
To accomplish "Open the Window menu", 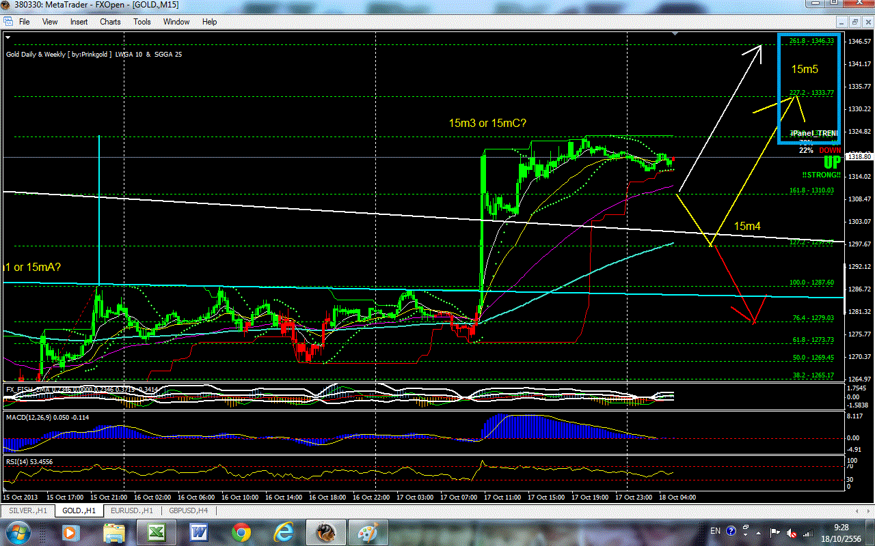I will point(176,22).
